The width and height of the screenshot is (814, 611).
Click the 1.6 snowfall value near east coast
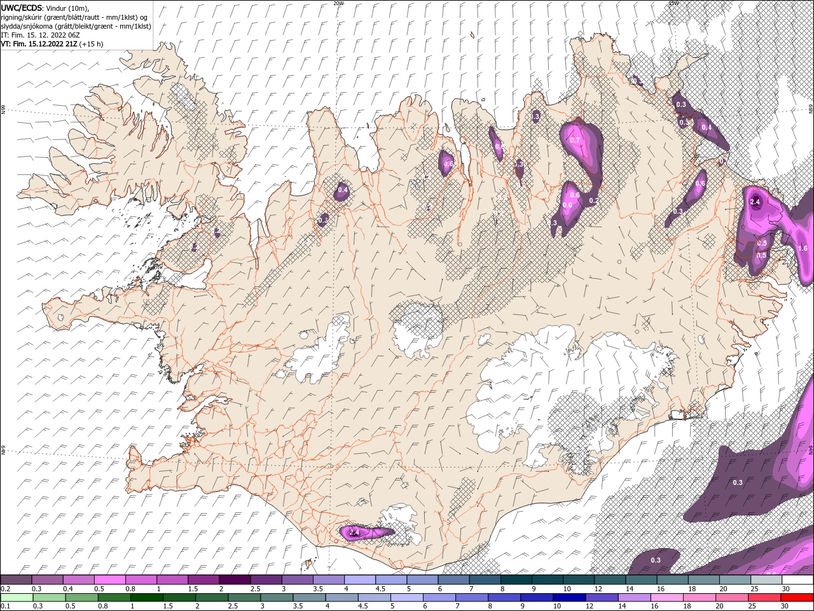click(x=803, y=248)
